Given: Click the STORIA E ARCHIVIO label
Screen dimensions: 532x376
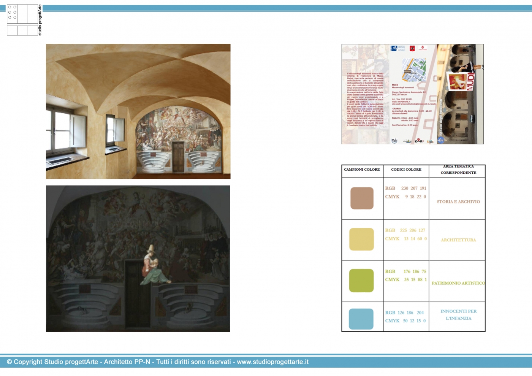Looking at the screenshot, I should click(458, 202).
